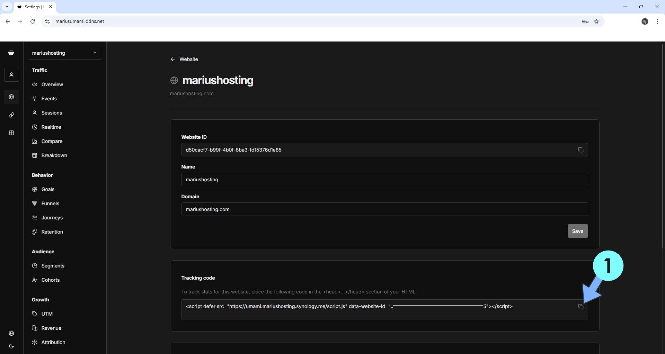
Task: Open the person icon in left rail
Action: pos(11,75)
